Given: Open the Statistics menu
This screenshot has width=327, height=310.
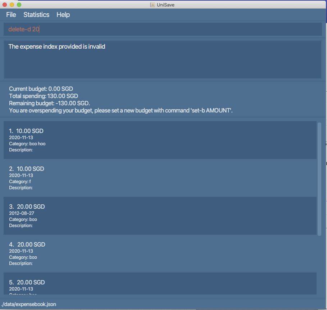Looking at the screenshot, I should pyautogui.click(x=36, y=15).
